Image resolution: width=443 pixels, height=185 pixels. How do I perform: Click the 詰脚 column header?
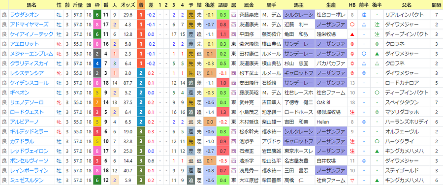222,5
